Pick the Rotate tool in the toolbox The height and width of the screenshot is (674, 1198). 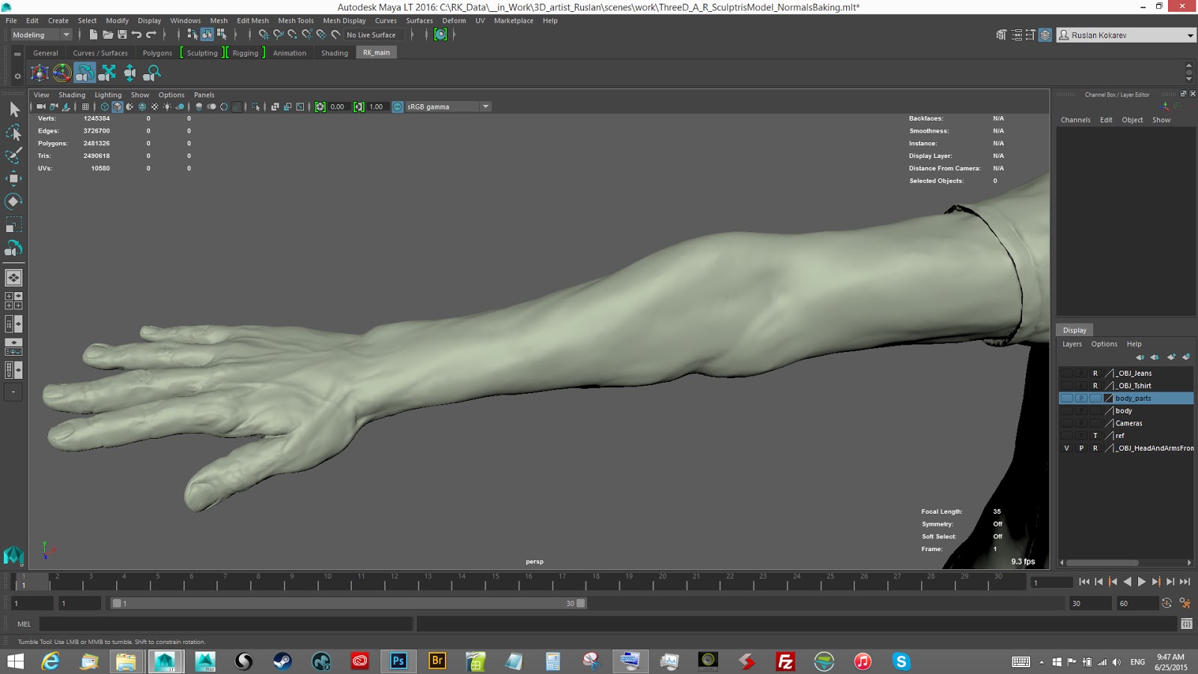[x=13, y=201]
